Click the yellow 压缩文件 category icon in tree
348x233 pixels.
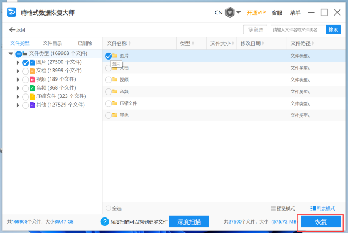pos(32,96)
